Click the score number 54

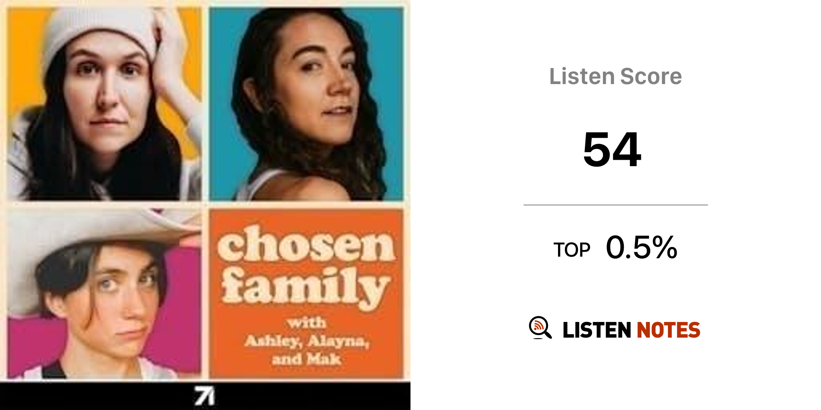coord(612,150)
